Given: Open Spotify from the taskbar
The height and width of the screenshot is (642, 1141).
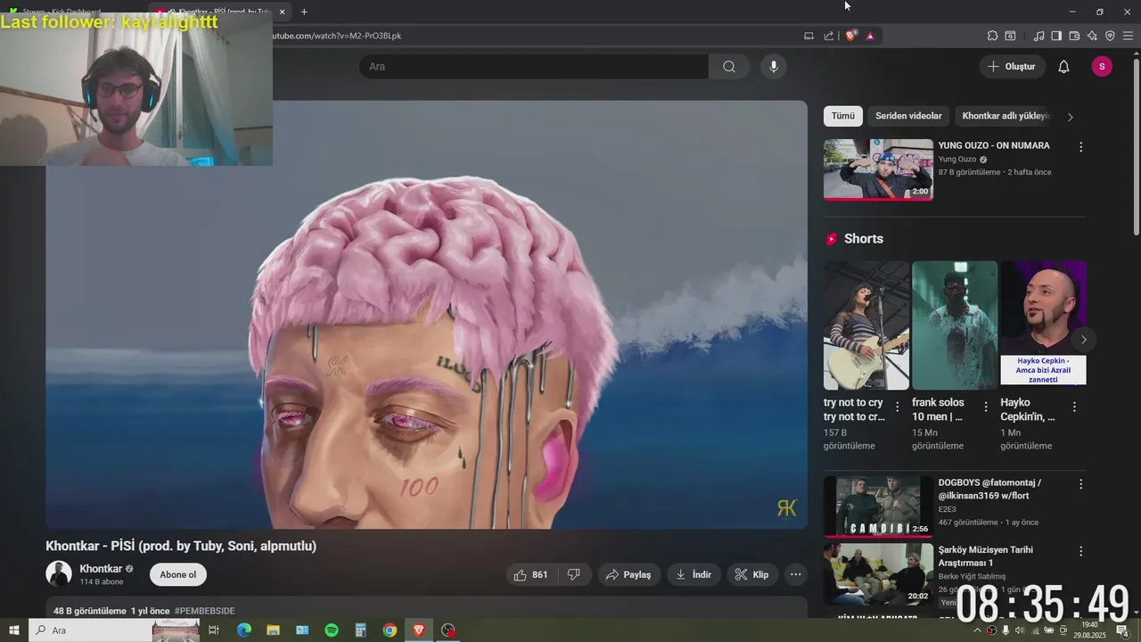Looking at the screenshot, I should [x=332, y=630].
